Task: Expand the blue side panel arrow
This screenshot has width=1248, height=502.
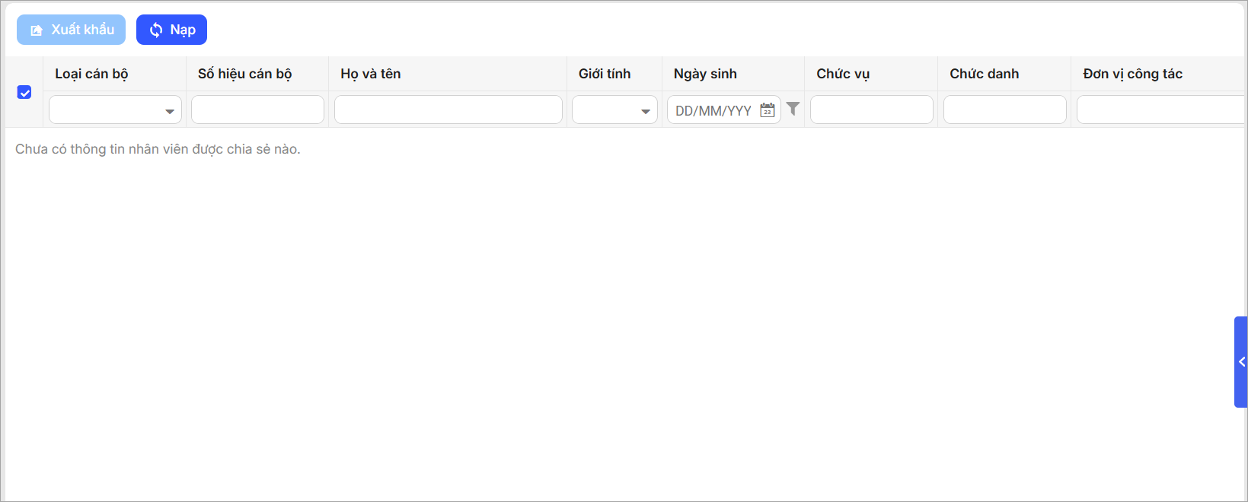Action: [x=1241, y=362]
